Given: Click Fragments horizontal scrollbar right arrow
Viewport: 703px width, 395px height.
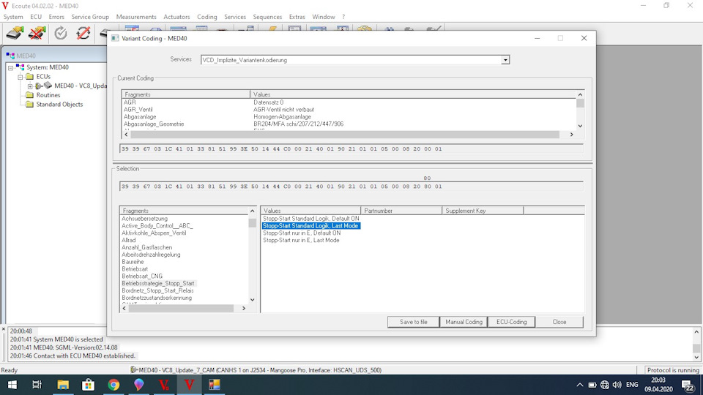Looking at the screenshot, I should coord(244,308).
